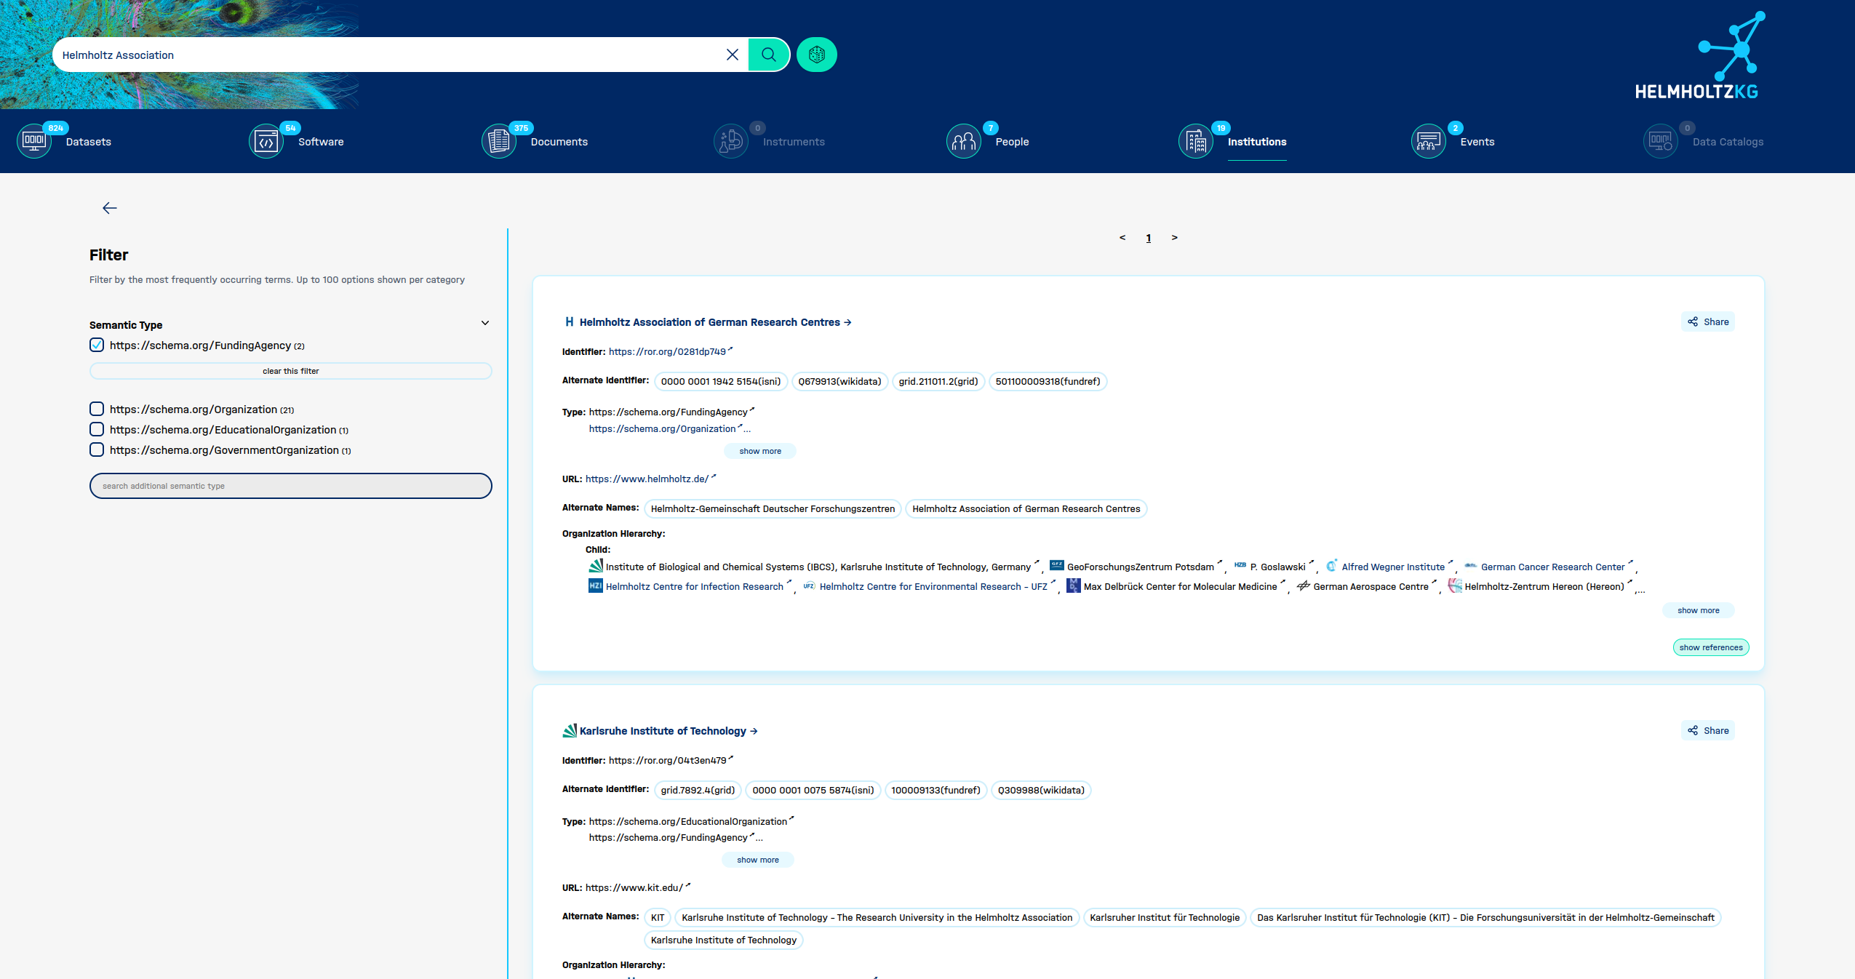Click the back arrow above Filter

110,208
